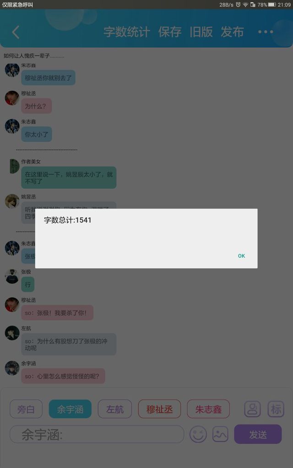This screenshot has width=293, height=468.
Task: Switch to 旧版 old version
Action: tap(201, 32)
